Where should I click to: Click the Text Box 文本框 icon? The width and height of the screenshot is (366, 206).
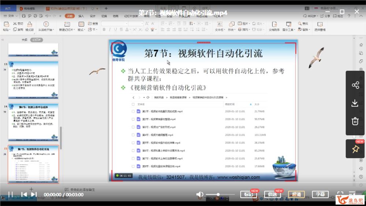pyautogui.click(x=220, y=24)
